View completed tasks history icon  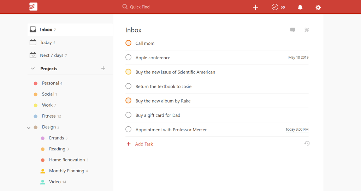point(307,143)
